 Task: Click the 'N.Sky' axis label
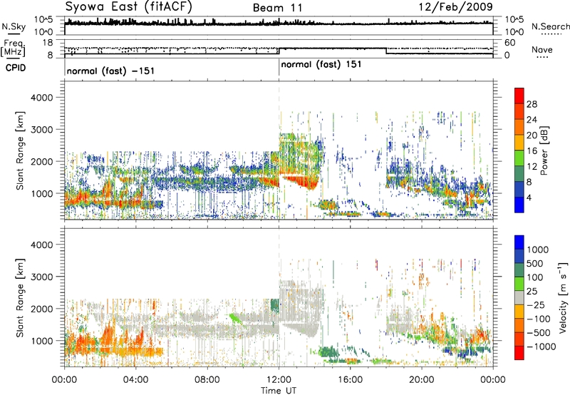(14, 26)
